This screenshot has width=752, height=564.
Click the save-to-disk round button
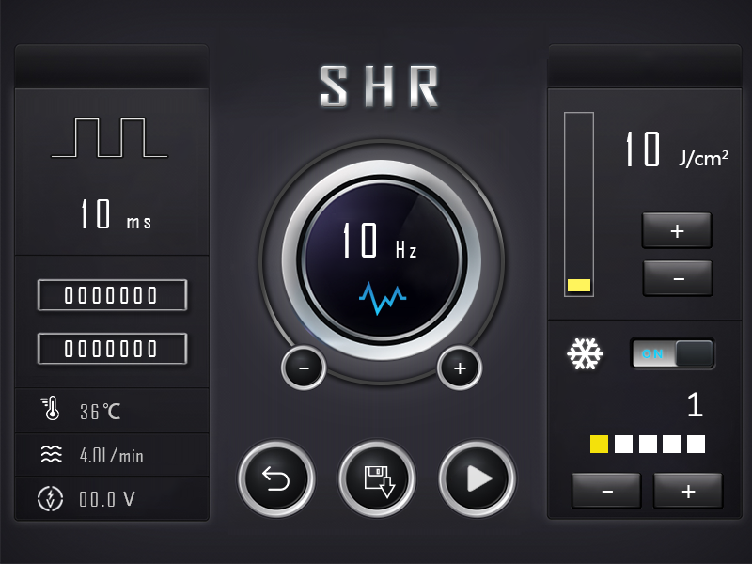tap(377, 478)
